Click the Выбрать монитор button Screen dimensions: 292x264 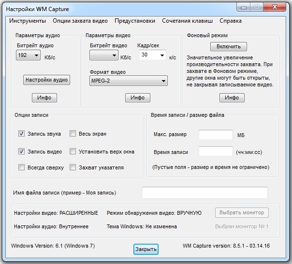tap(242, 212)
